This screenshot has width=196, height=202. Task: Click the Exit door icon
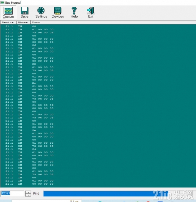91,11
